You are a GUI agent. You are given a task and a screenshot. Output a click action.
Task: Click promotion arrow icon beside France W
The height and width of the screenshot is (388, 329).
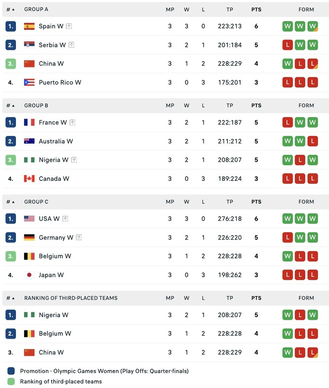[73, 122]
